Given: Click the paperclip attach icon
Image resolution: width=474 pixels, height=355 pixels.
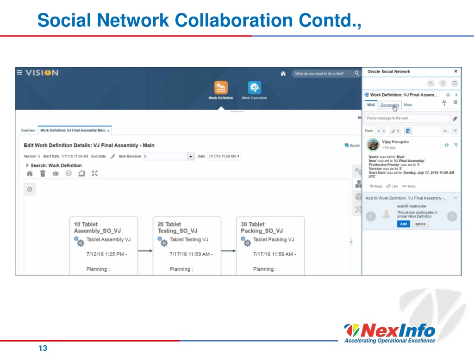Looking at the screenshot, I should tap(455, 119).
